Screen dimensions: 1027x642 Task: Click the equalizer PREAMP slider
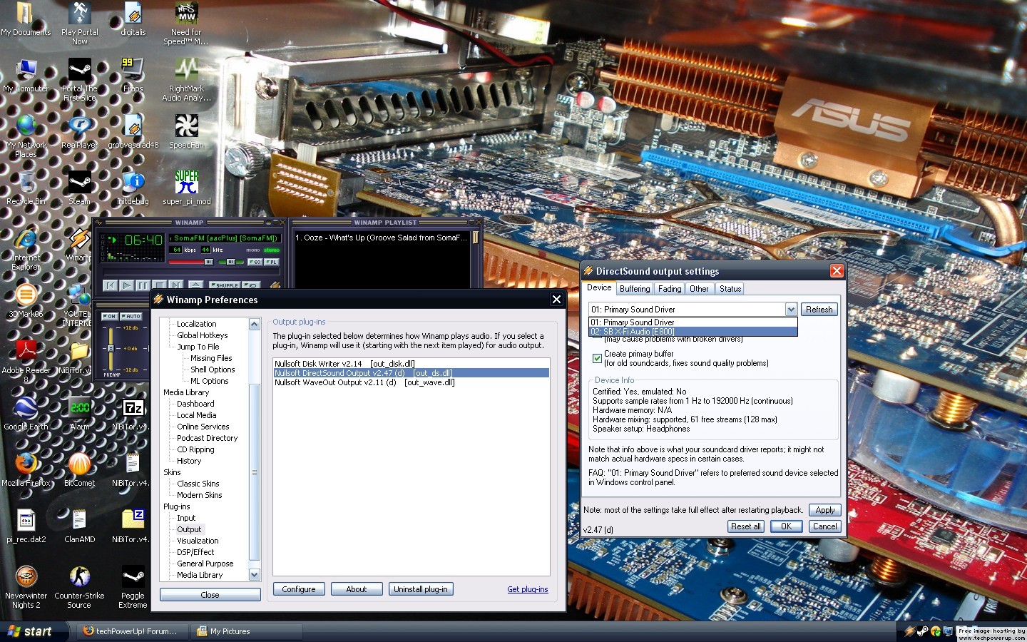pos(111,348)
